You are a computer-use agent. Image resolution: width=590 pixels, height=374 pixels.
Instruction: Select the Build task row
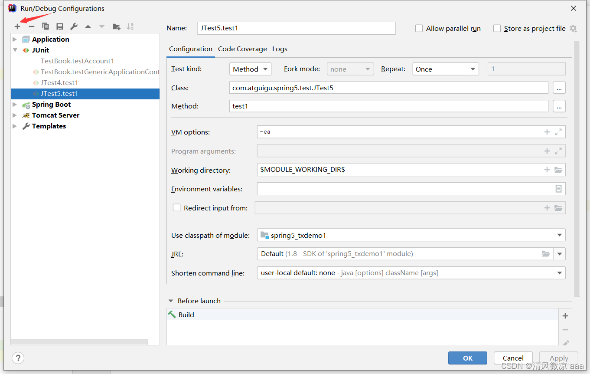[x=362, y=315]
